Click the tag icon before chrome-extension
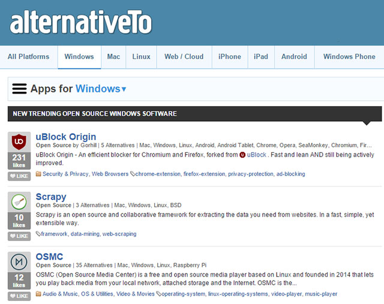This screenshot has width=384, height=304. click(x=133, y=174)
